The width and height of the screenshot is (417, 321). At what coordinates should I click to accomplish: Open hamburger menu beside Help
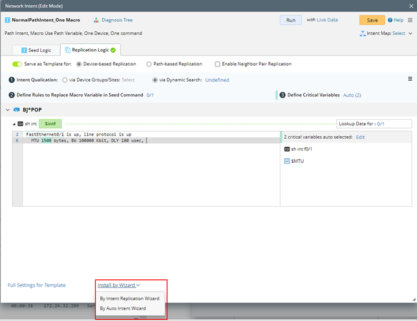point(410,20)
